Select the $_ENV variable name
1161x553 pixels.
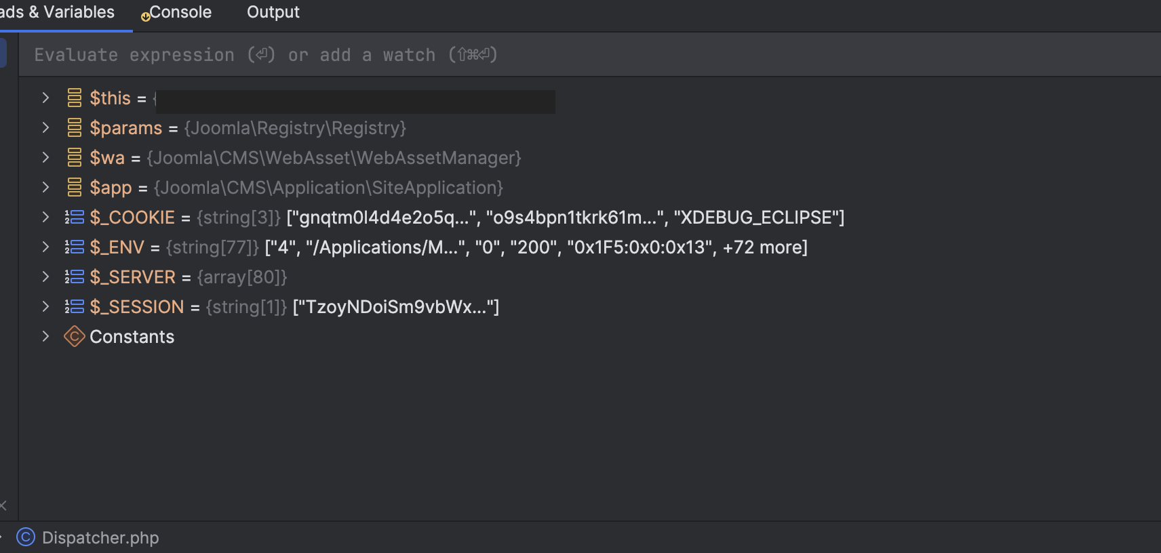click(117, 247)
